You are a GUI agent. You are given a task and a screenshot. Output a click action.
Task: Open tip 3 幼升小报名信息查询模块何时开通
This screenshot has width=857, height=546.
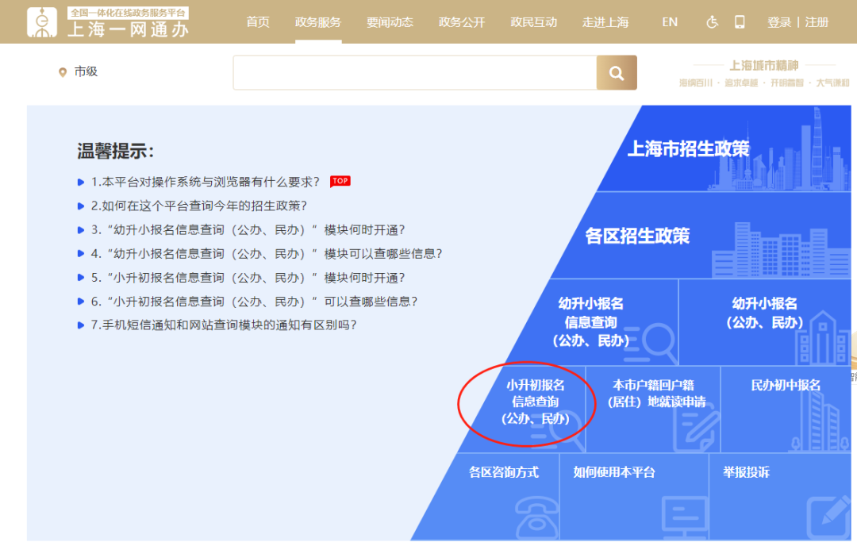click(x=248, y=230)
